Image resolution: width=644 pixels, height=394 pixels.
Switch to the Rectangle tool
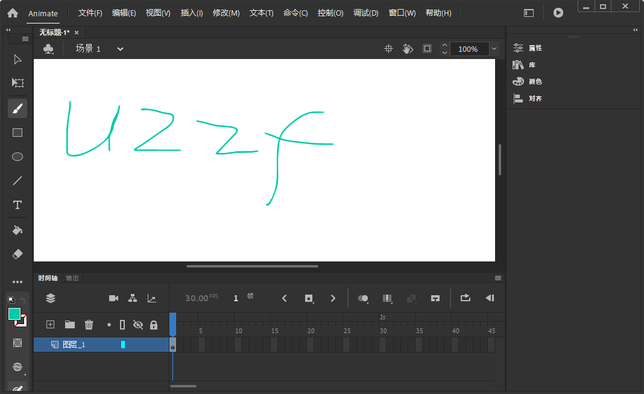17,132
